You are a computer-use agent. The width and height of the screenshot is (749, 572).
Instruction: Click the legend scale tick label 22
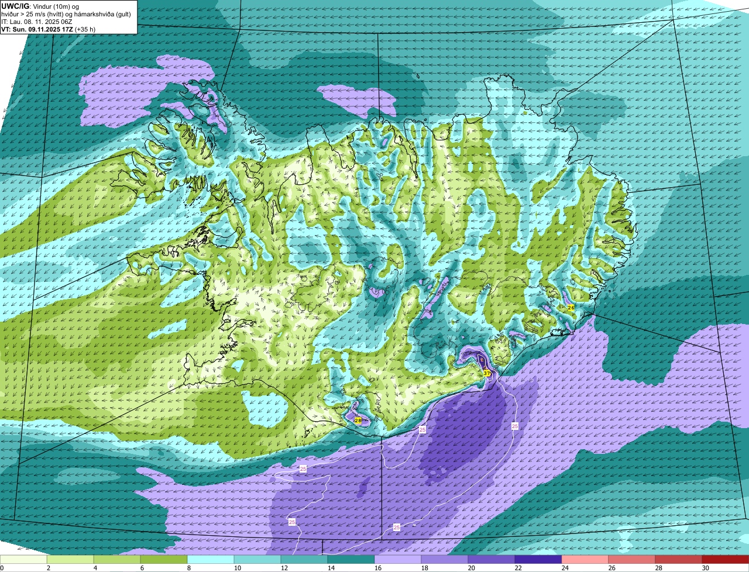coord(518,568)
